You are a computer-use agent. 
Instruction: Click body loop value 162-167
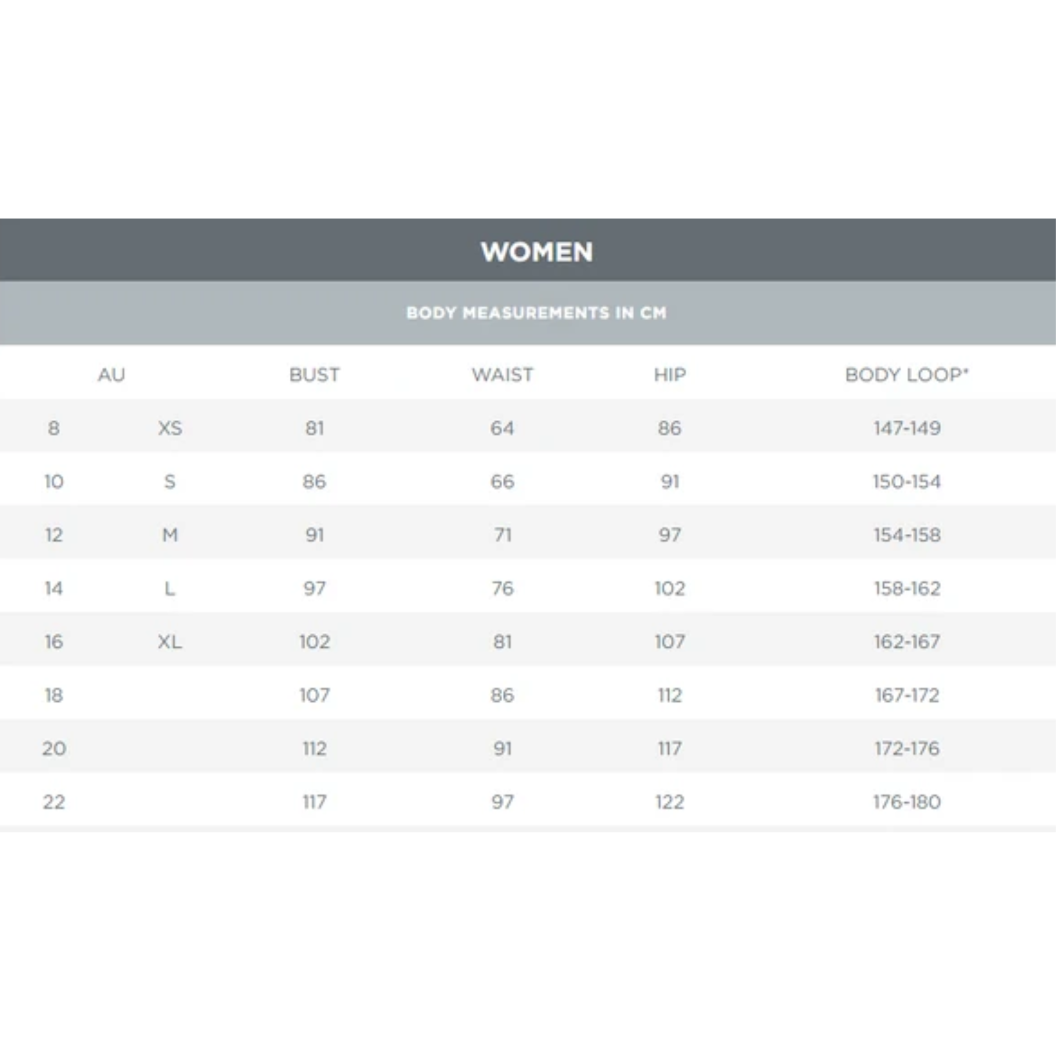(x=907, y=641)
